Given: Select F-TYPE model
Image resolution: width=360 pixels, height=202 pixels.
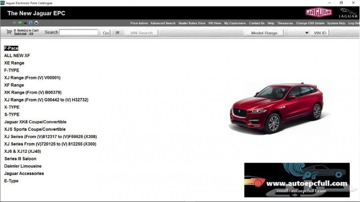Looking at the screenshot, I should [12, 70].
